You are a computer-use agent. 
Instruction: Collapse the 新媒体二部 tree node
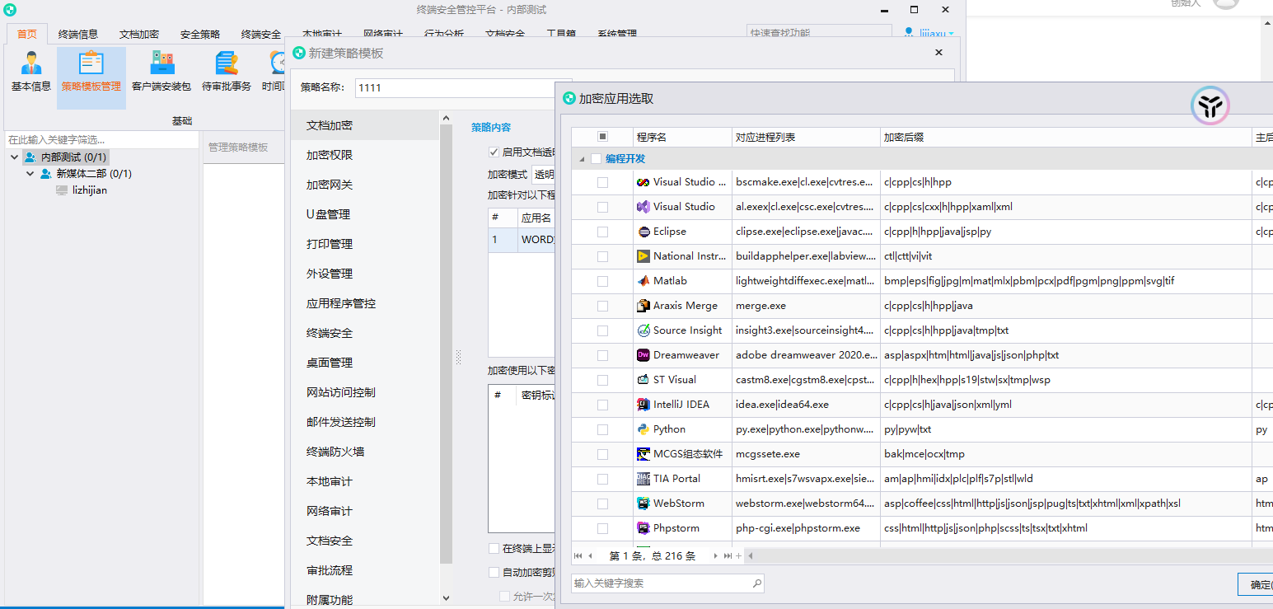click(x=30, y=174)
